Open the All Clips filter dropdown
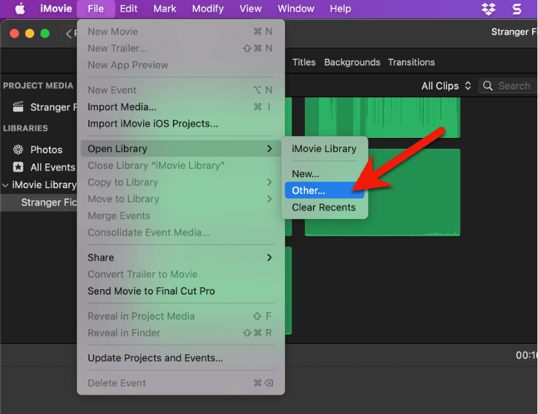 (446, 86)
